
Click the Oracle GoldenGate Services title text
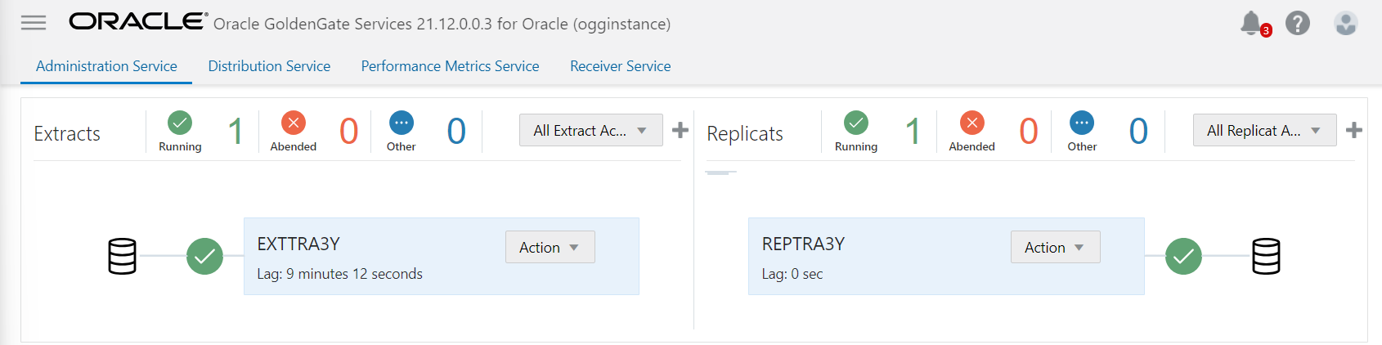tap(442, 24)
